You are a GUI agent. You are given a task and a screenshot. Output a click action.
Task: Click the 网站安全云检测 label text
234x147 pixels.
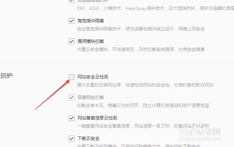(x=93, y=77)
